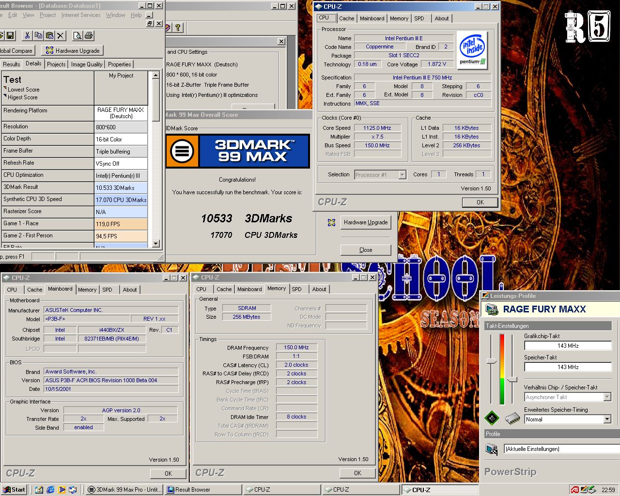Click the red-green clock level gauge
Screen dimensions: 620x496
(502, 369)
